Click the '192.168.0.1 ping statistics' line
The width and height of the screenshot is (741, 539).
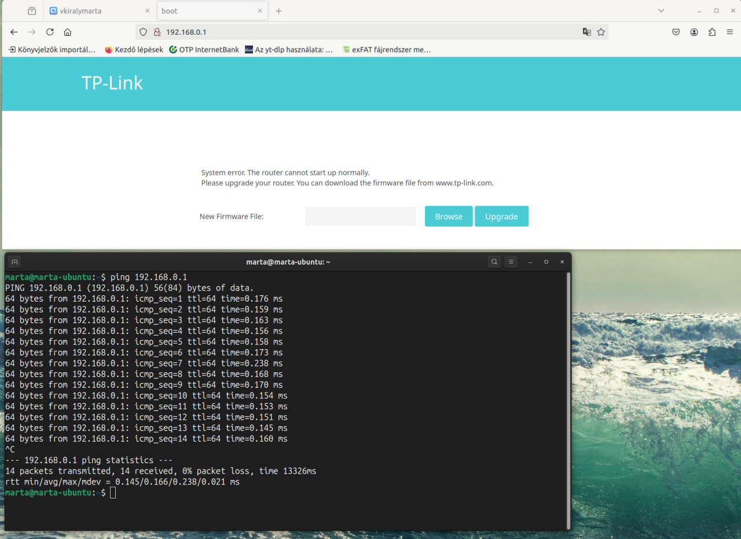coord(89,460)
